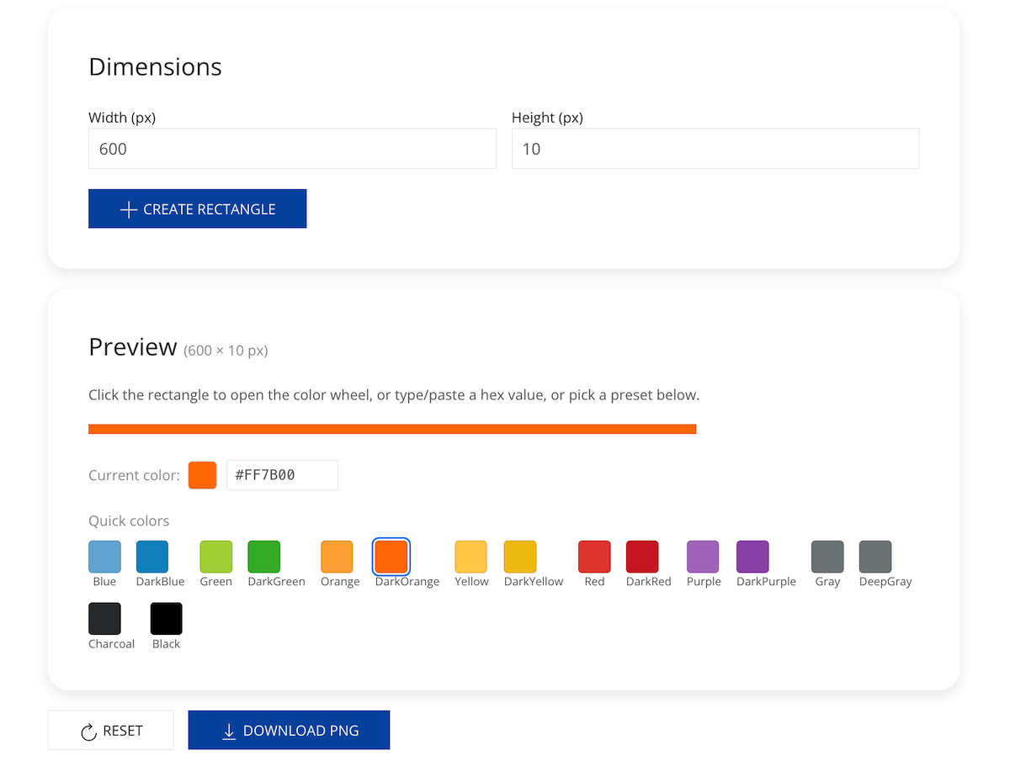Image resolution: width=1010 pixels, height=766 pixels.
Task: Click the Reset button
Action: click(111, 730)
